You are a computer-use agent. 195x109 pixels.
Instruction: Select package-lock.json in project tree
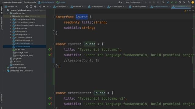coord(24,55)
